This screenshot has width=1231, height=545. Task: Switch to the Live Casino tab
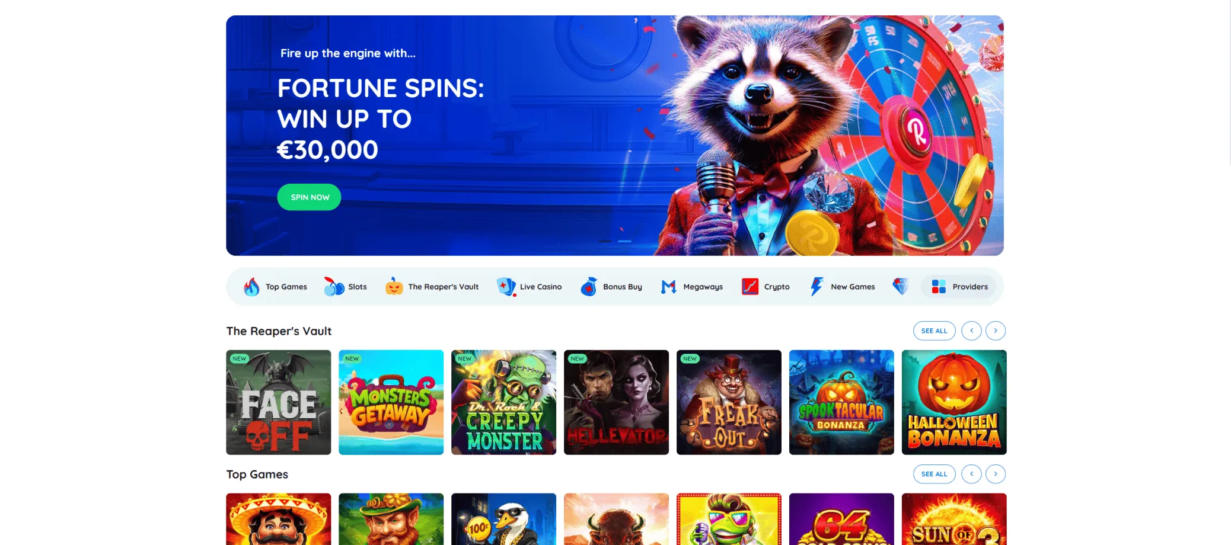point(529,287)
